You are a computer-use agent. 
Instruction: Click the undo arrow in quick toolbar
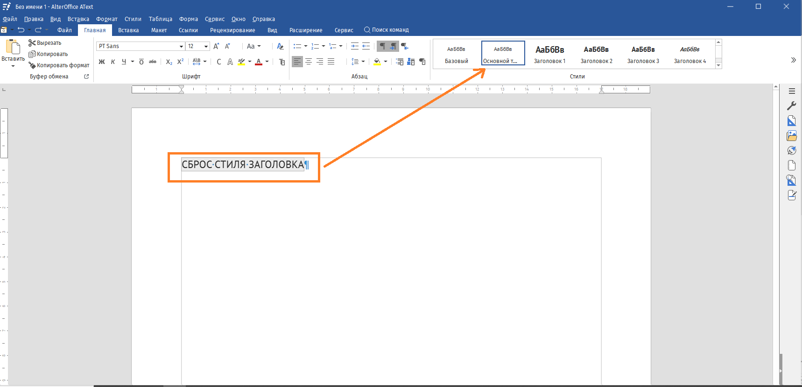click(x=21, y=30)
